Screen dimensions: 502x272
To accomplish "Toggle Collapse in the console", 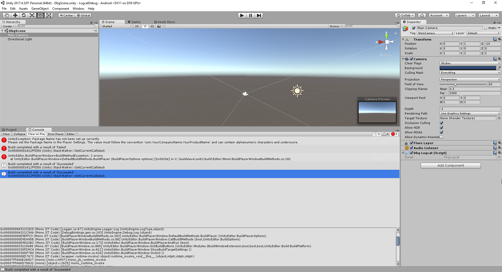I will (x=20, y=134).
